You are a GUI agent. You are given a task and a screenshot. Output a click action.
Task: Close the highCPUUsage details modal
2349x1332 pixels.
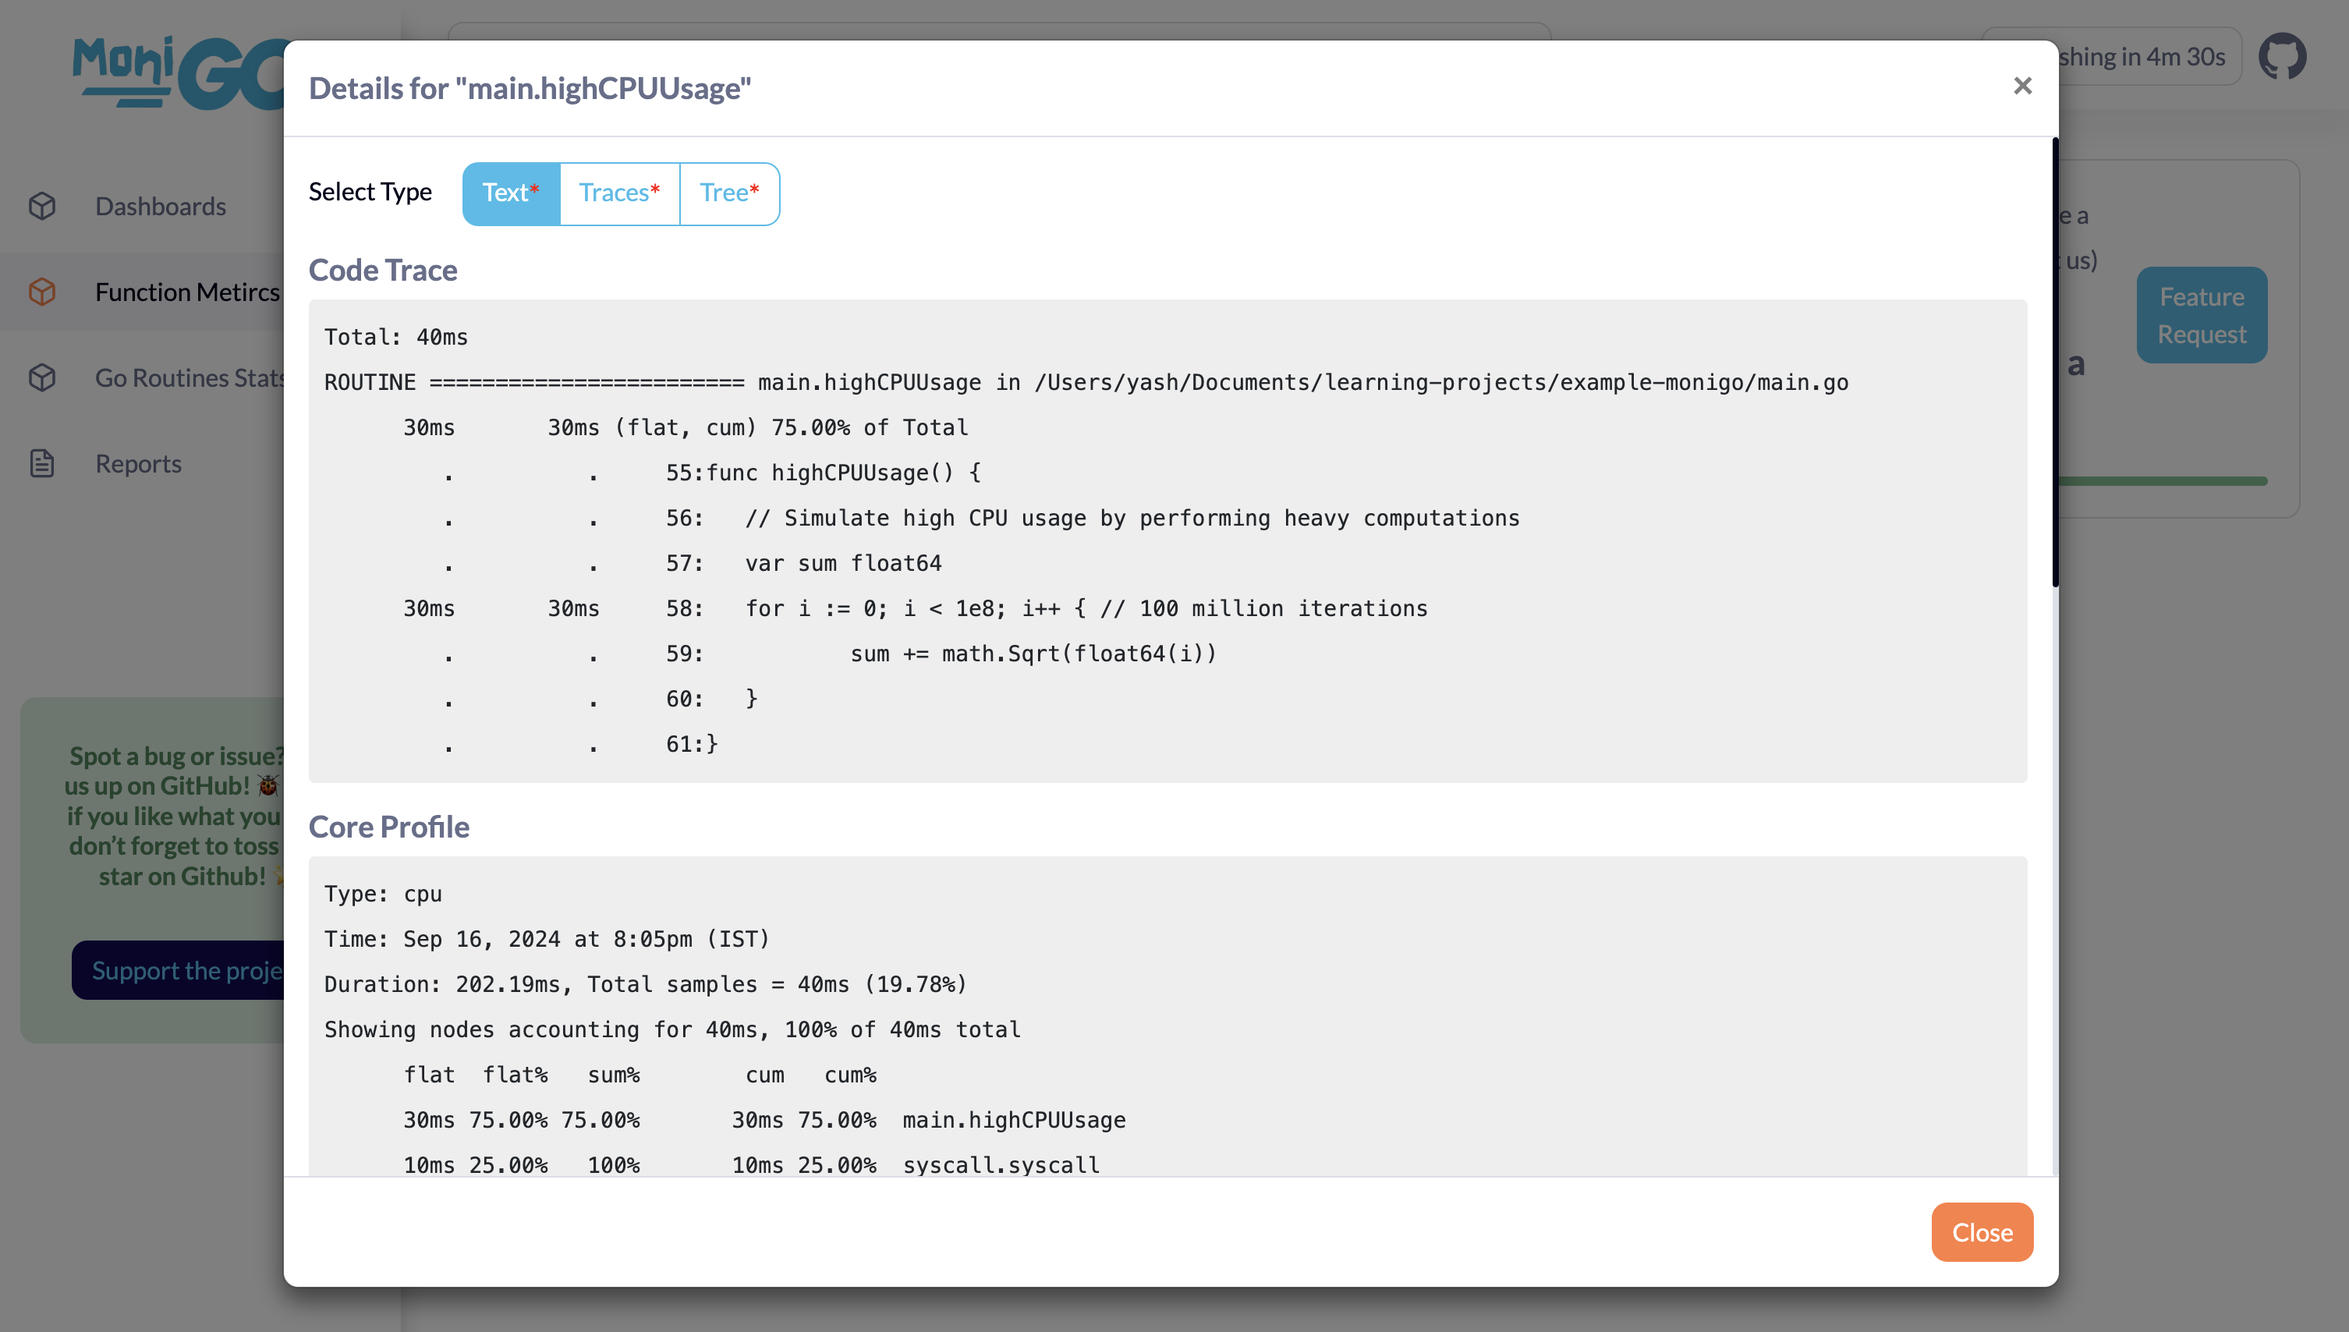[1981, 1232]
